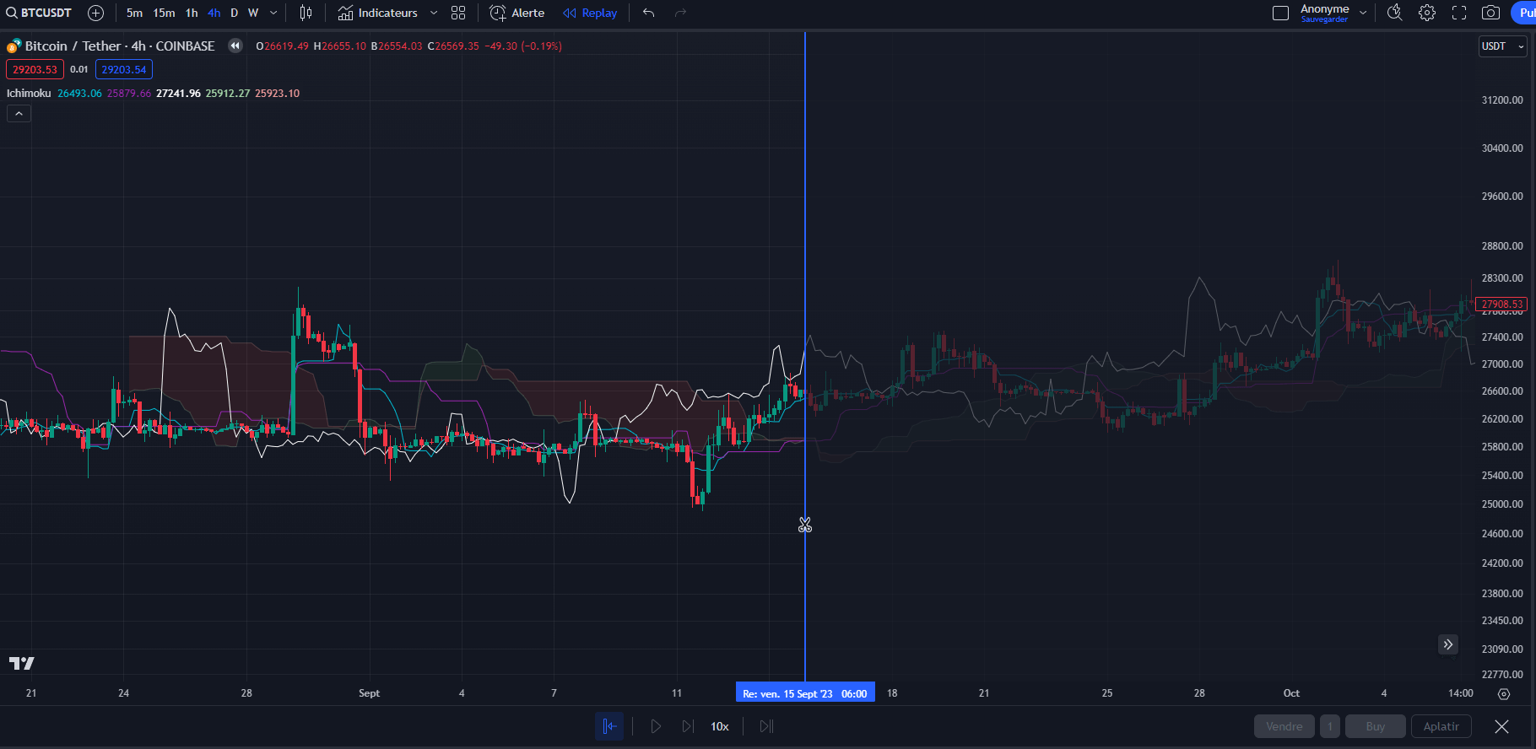1536x749 pixels.
Task: Select the 4h timeframe
Action: pyautogui.click(x=214, y=13)
